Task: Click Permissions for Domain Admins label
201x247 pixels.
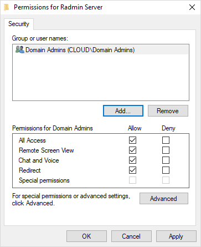Action: click(x=53, y=128)
